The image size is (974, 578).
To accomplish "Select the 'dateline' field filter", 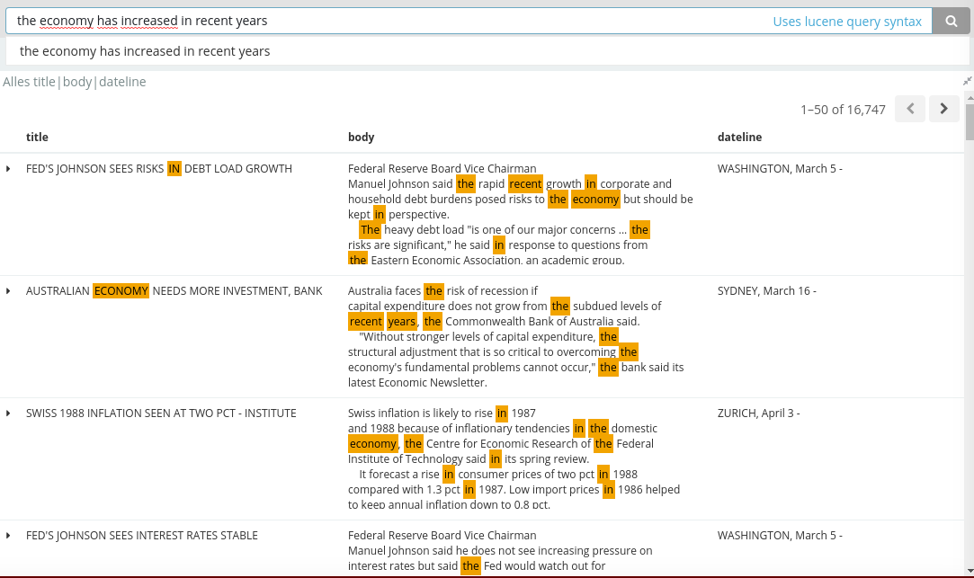I will click(x=122, y=82).
